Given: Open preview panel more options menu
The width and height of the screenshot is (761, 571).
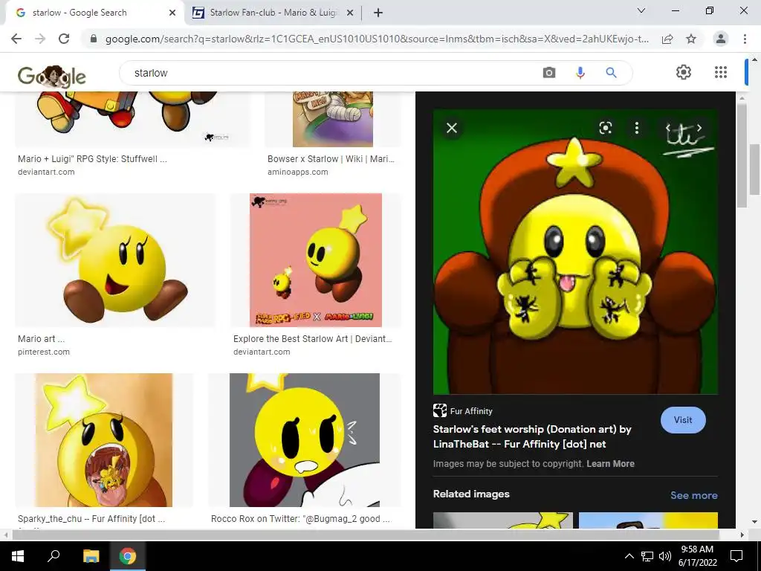Looking at the screenshot, I should click(637, 128).
